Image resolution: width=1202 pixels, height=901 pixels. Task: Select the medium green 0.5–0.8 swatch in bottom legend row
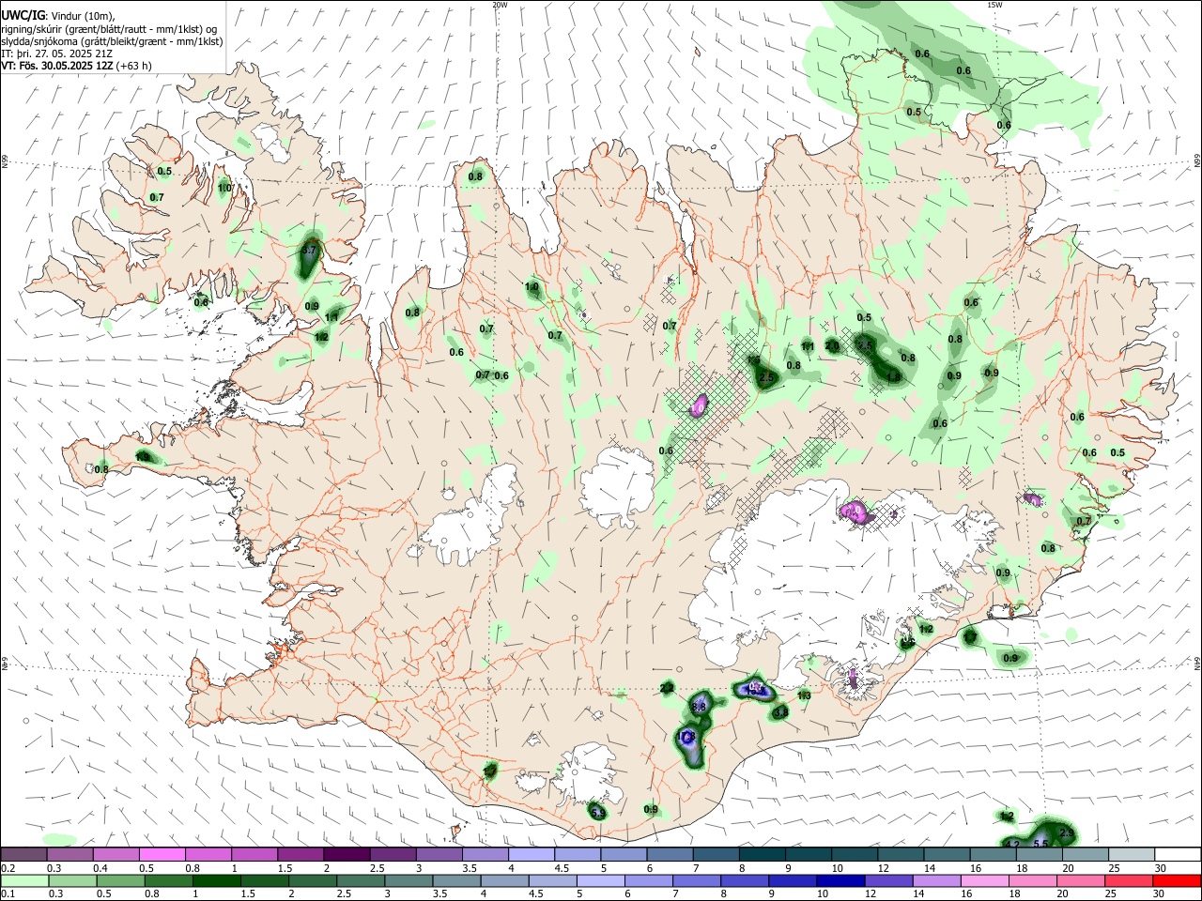(119, 881)
